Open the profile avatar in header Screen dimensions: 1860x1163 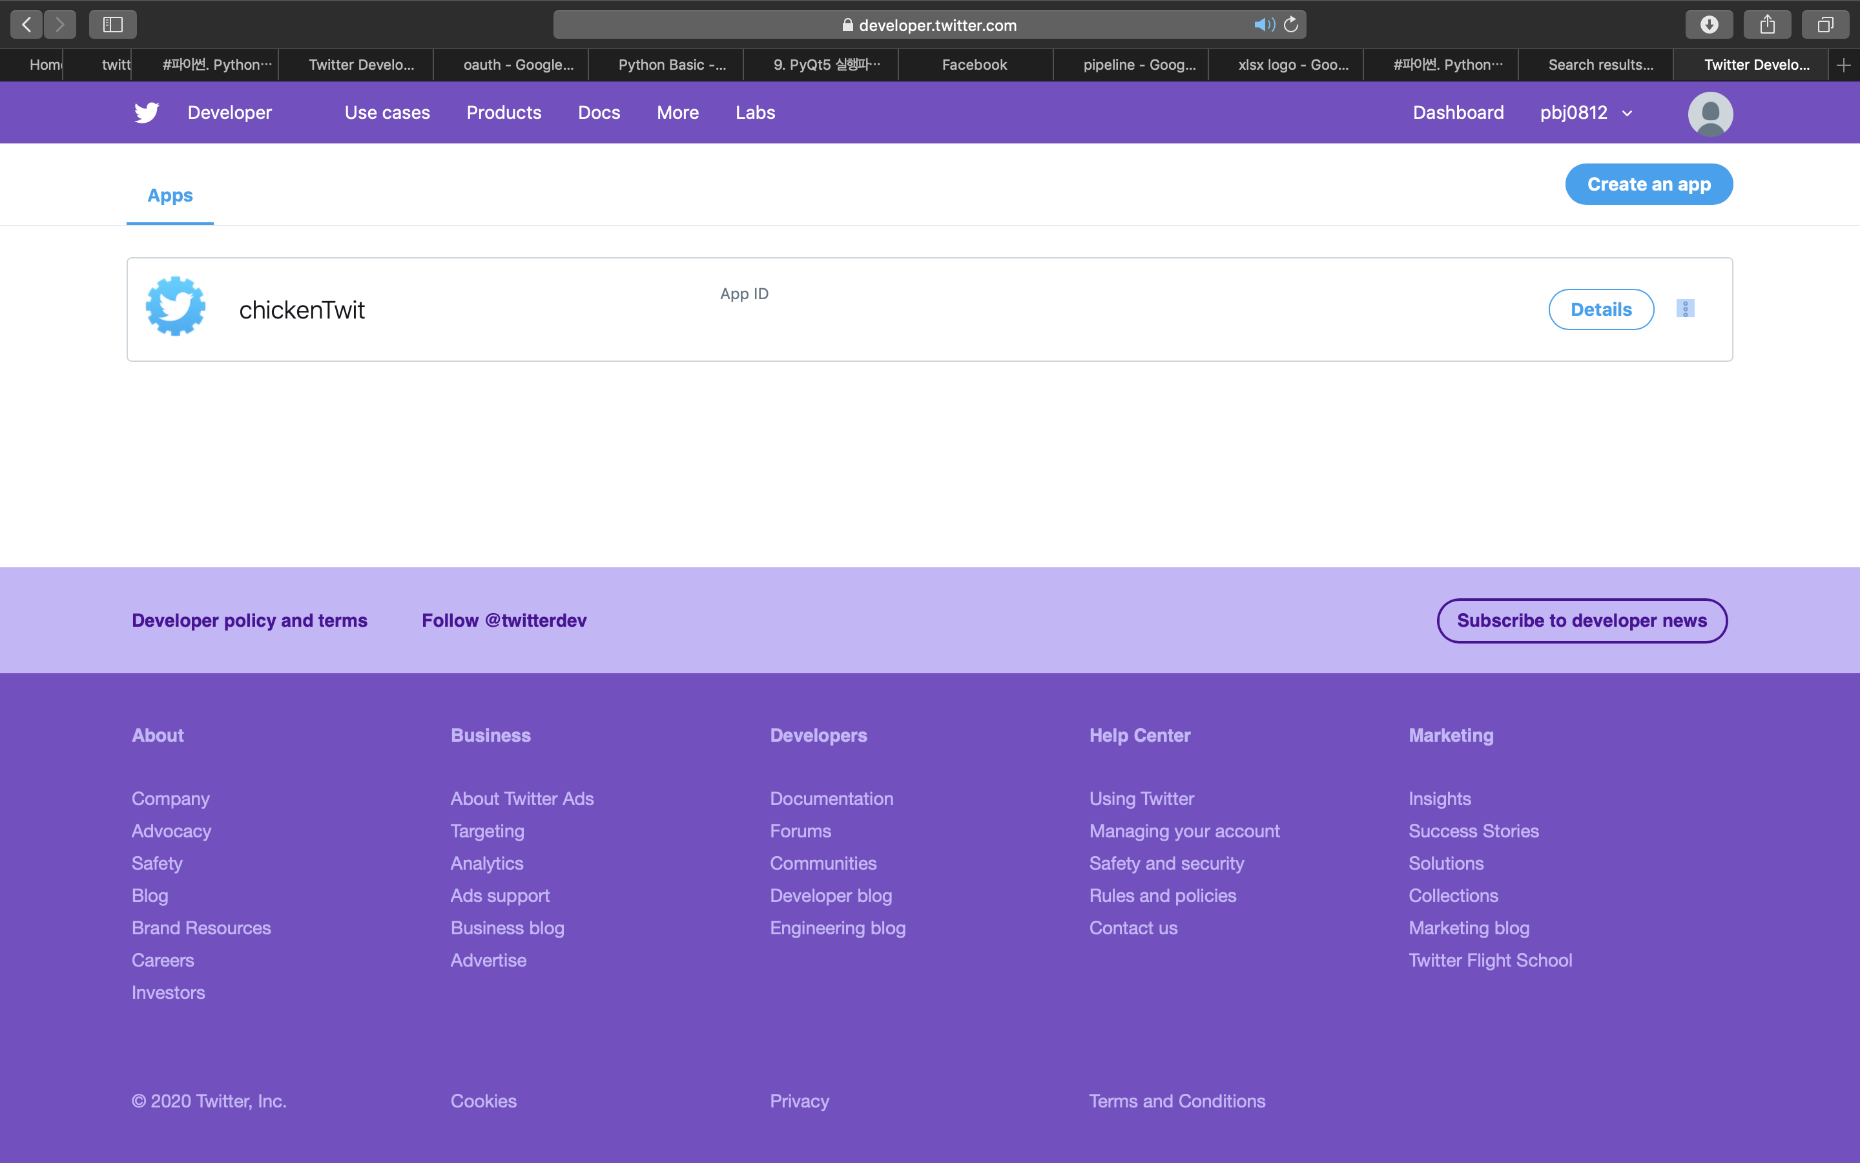pyautogui.click(x=1710, y=114)
